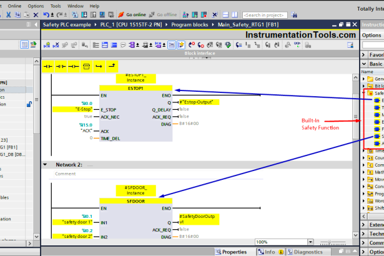Insert an output coil instruction

[74, 66]
